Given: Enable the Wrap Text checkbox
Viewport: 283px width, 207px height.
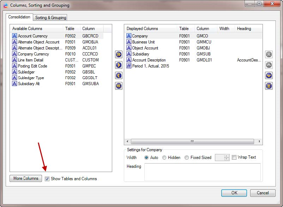Looking at the screenshot, I should click(x=234, y=158).
